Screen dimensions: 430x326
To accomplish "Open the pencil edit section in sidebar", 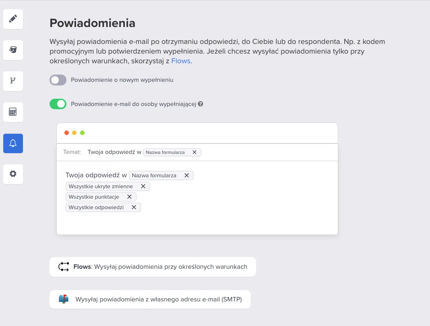I will point(13,19).
